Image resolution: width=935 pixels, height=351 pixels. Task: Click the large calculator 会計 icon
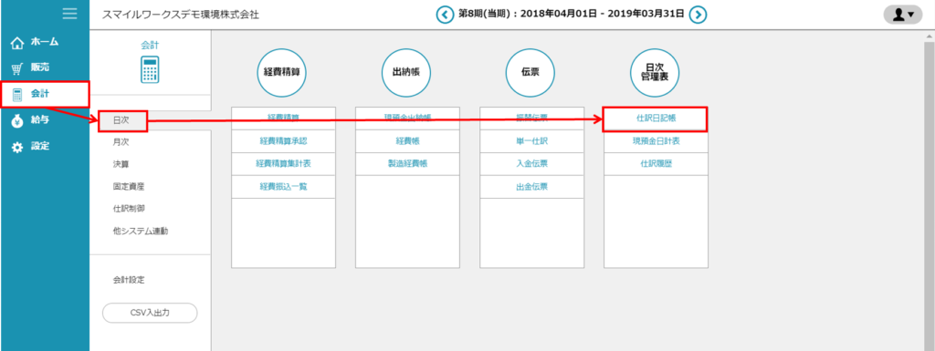(x=151, y=69)
